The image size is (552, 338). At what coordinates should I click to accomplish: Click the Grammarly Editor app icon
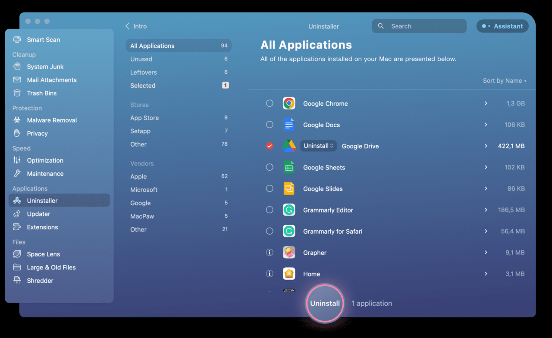coord(289,210)
